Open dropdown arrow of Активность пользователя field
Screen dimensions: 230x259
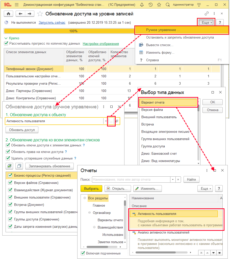[x=106, y=121]
